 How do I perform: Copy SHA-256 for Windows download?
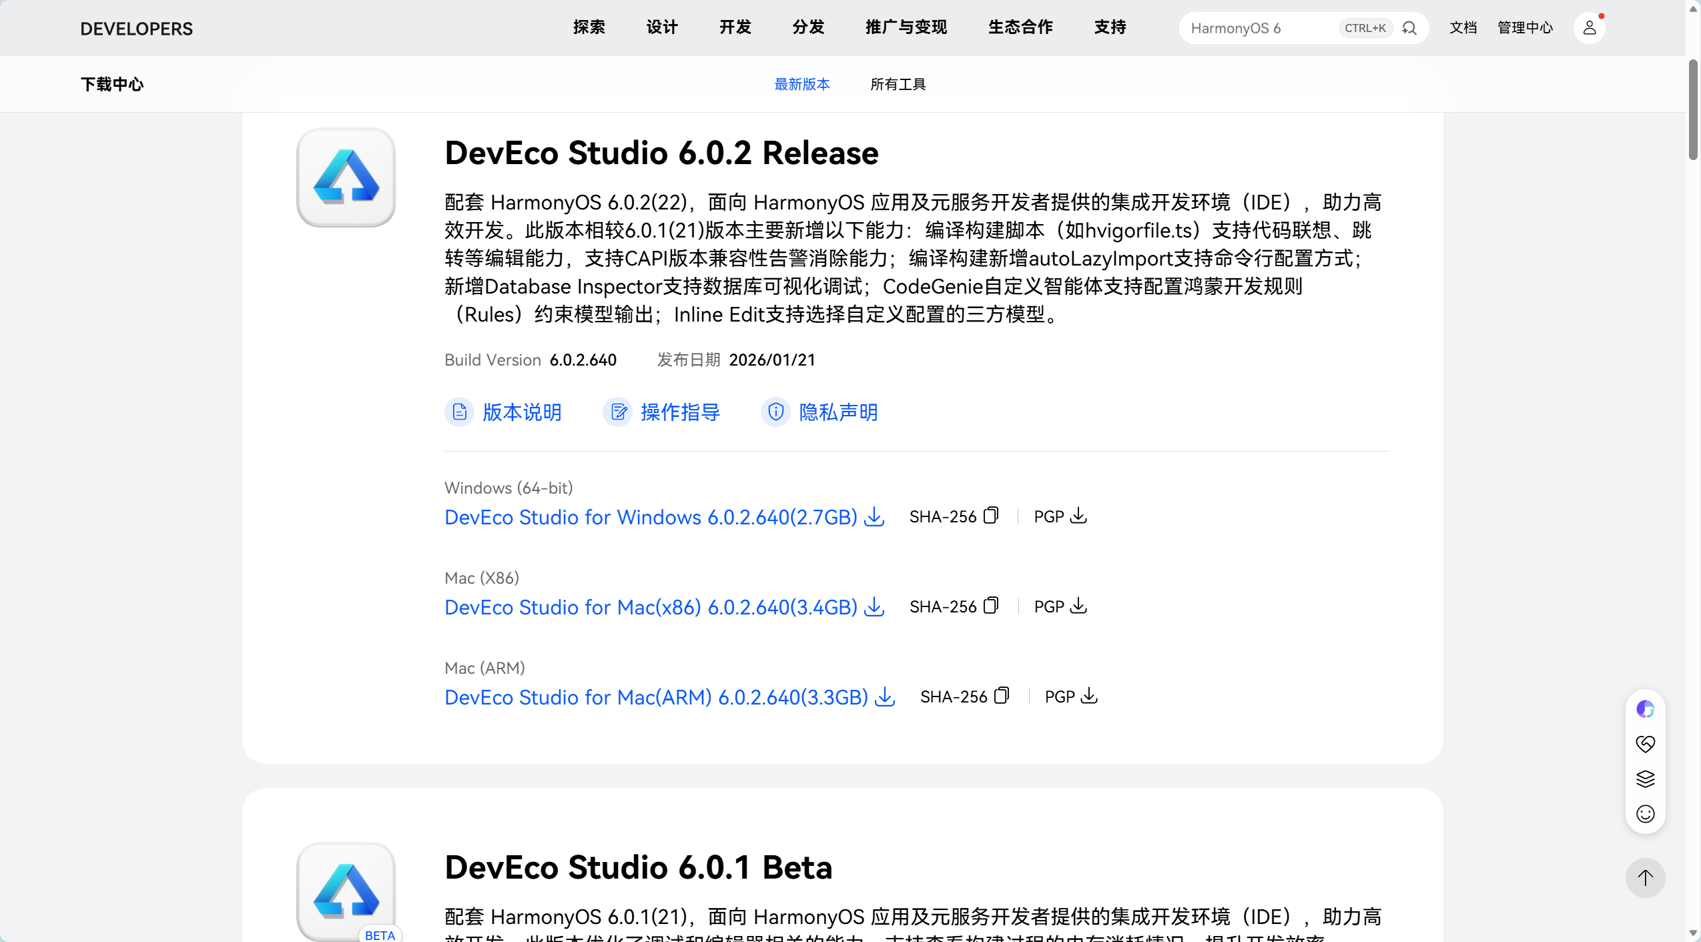click(x=991, y=516)
